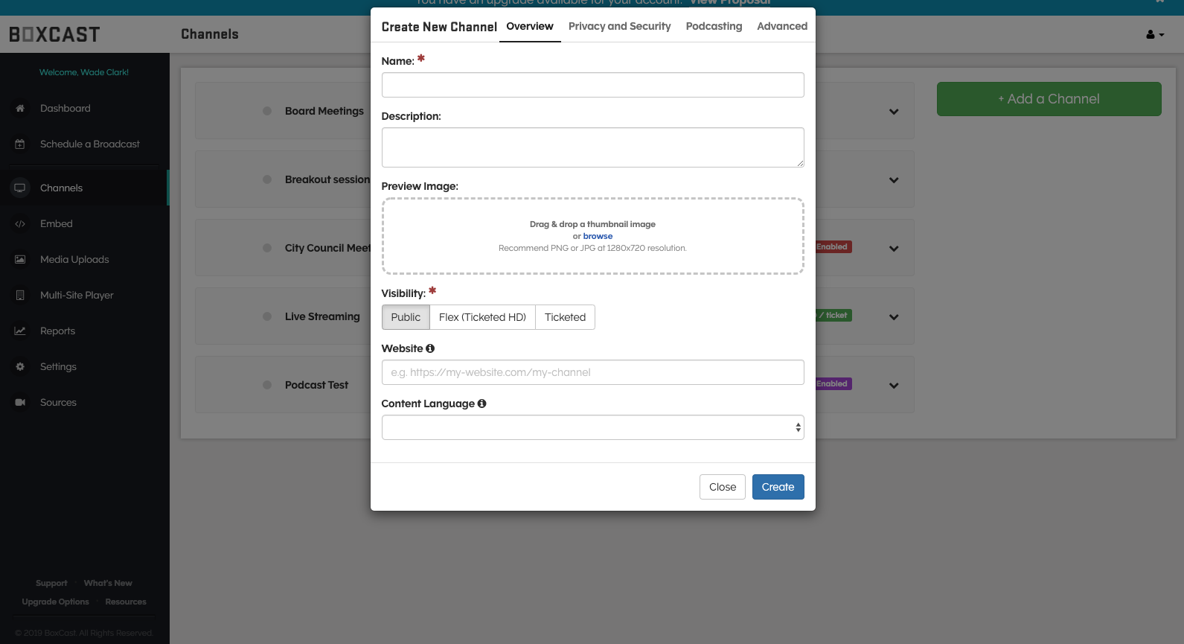
Task: Open the Podcasting tab
Action: 714,26
